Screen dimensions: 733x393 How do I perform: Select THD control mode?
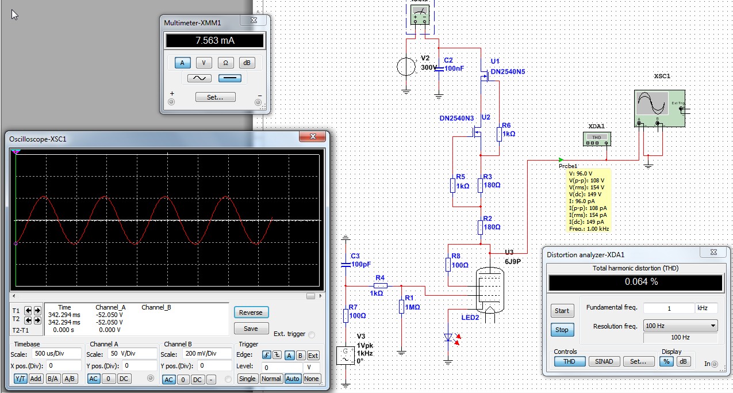569,361
